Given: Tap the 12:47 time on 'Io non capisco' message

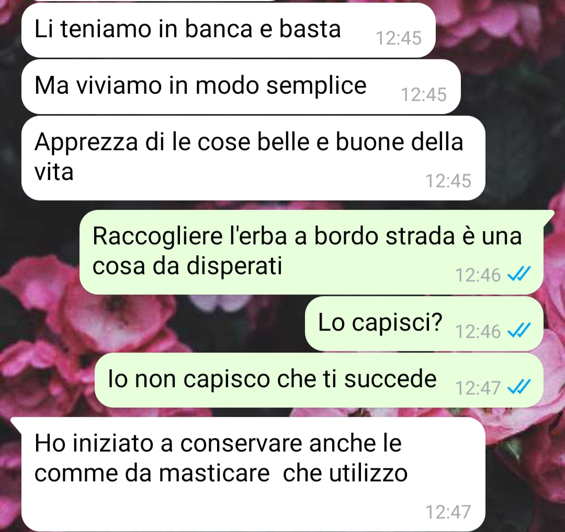Looking at the screenshot, I should coord(478,388).
